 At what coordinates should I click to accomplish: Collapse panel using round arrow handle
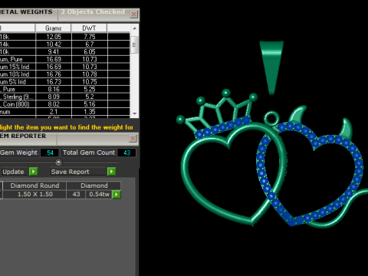click(58, 162)
